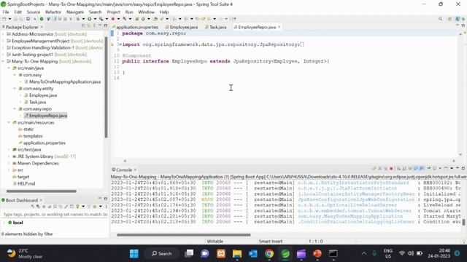The width and height of the screenshot is (467, 262).
Task: Collapse the src/main/java folder
Action: 9,68
